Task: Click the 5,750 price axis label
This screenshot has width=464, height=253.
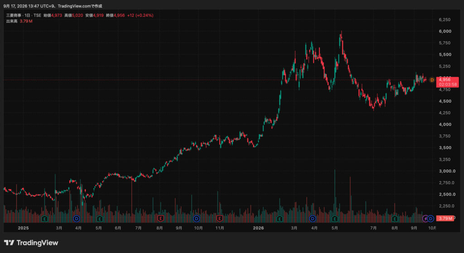Action: pyautogui.click(x=445, y=43)
